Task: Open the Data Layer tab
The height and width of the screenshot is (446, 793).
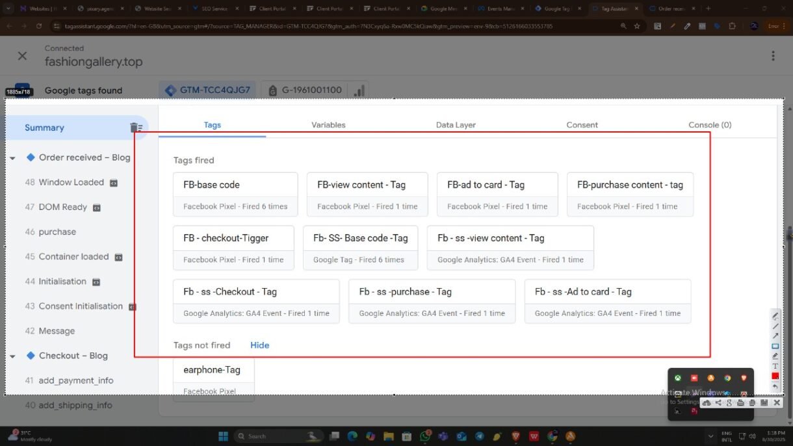Action: point(456,125)
